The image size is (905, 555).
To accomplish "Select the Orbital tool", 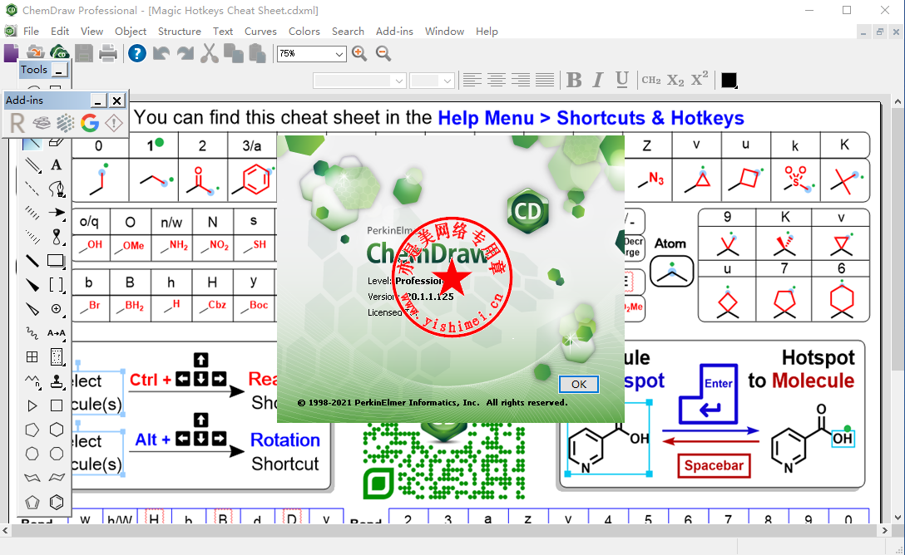I will point(56,237).
